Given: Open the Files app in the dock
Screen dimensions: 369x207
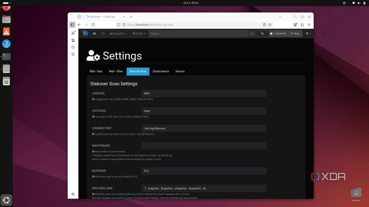Looking at the screenshot, I should point(7,19).
